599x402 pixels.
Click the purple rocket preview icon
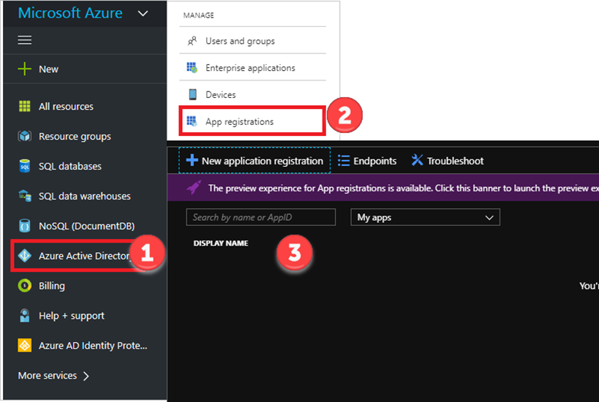pyautogui.click(x=194, y=187)
